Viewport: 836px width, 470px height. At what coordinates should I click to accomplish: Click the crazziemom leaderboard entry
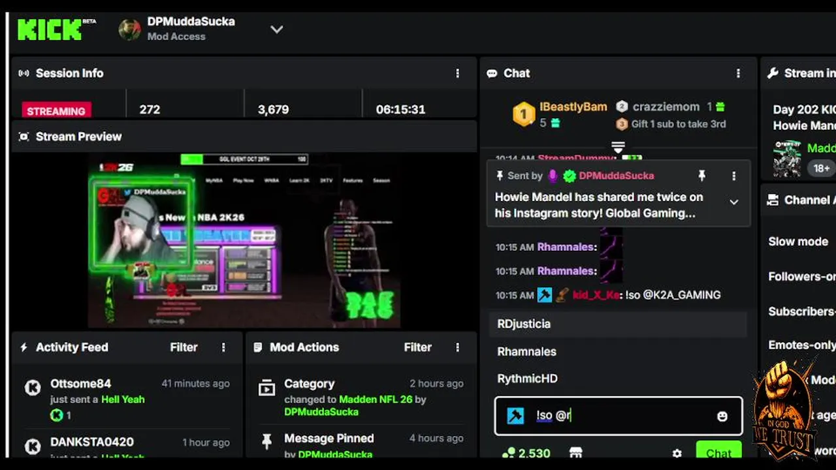pyautogui.click(x=666, y=106)
